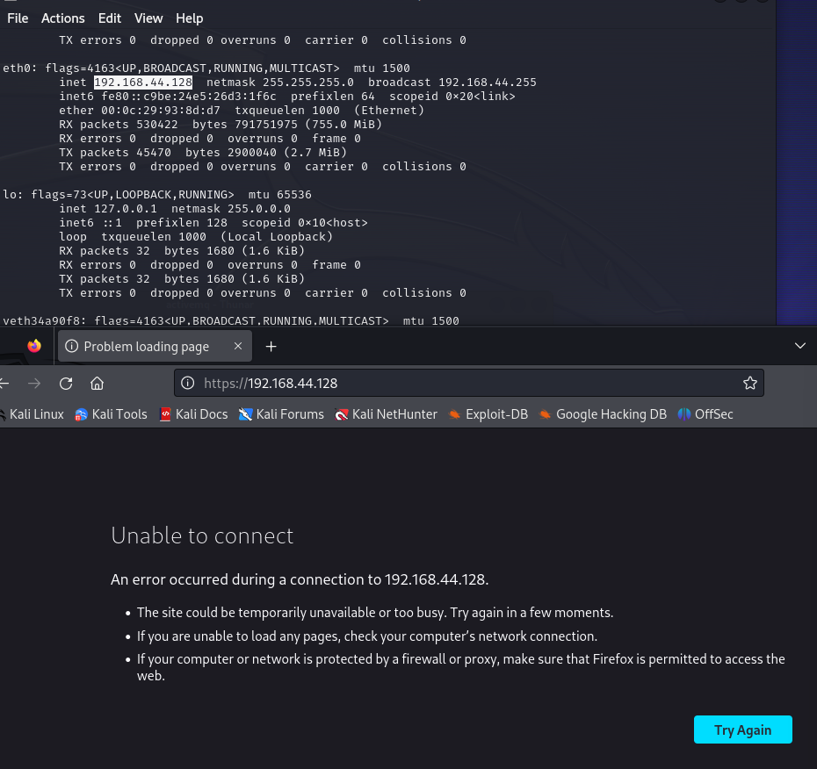Click the Try Again button
Screen dimensions: 817x769
742,729
